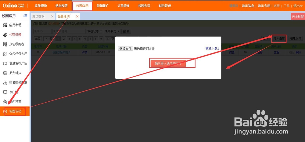Click the 上一页 pagination button
The image size is (305, 142).
coord(48,38)
